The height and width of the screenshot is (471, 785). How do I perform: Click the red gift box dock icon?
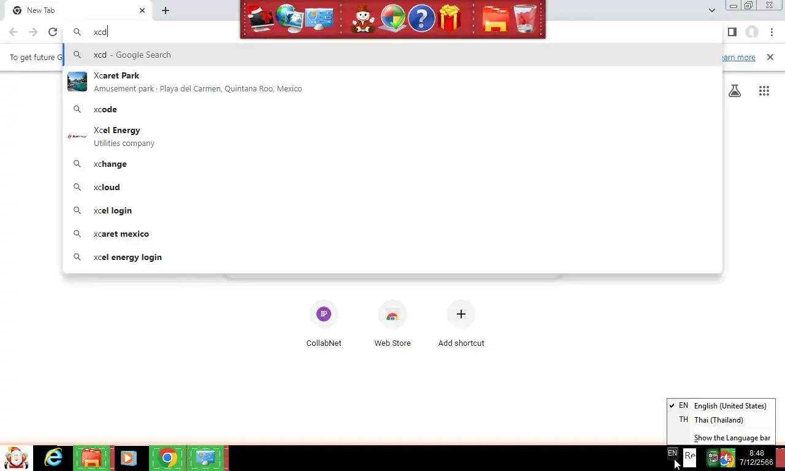click(450, 18)
